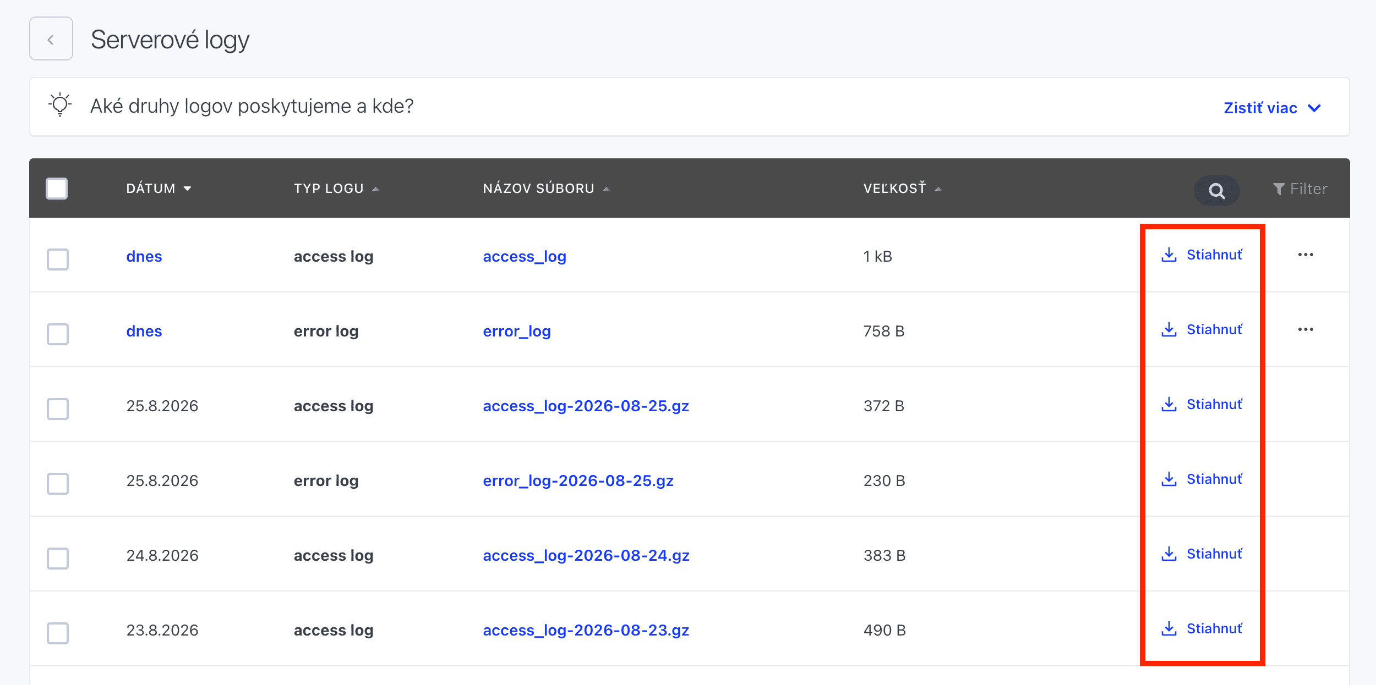This screenshot has height=685, width=1376.
Task: Open the access_log-2026-08-25.gz link
Action: pos(586,406)
